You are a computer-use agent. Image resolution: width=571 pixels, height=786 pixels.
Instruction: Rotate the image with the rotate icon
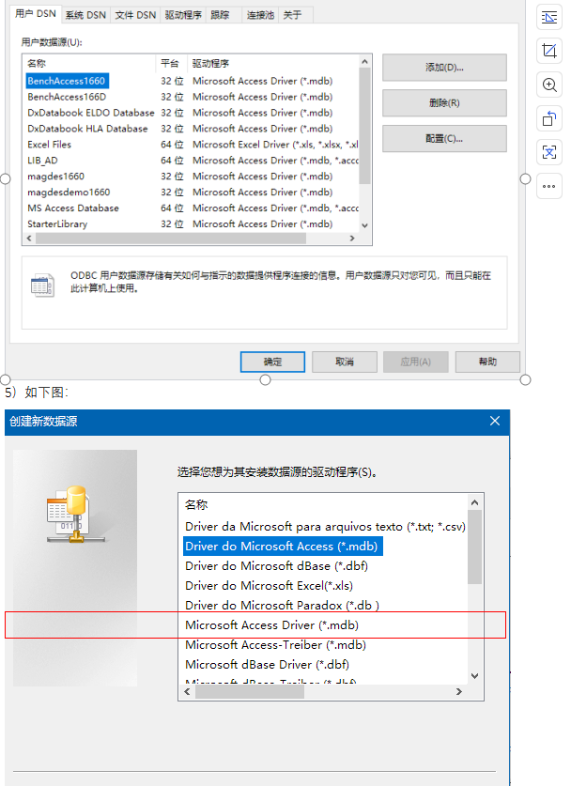[x=549, y=119]
